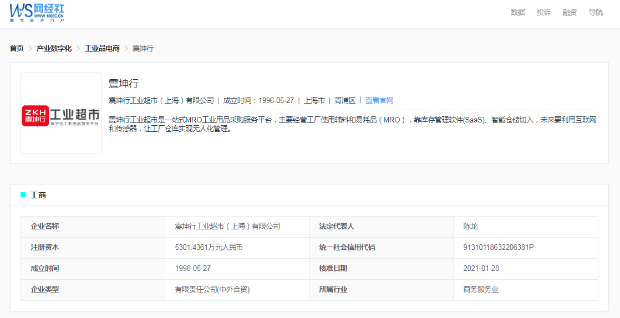Select credit code 91310118632206381P
Viewport: 620px width, 318px height.
tap(498, 248)
